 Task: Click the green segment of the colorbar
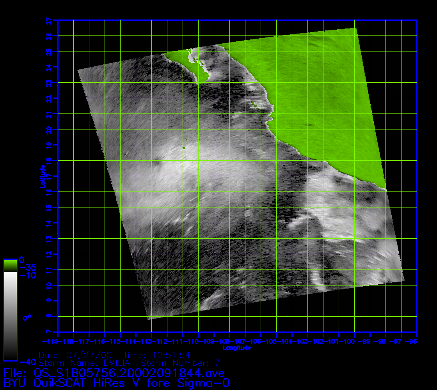tap(10, 266)
